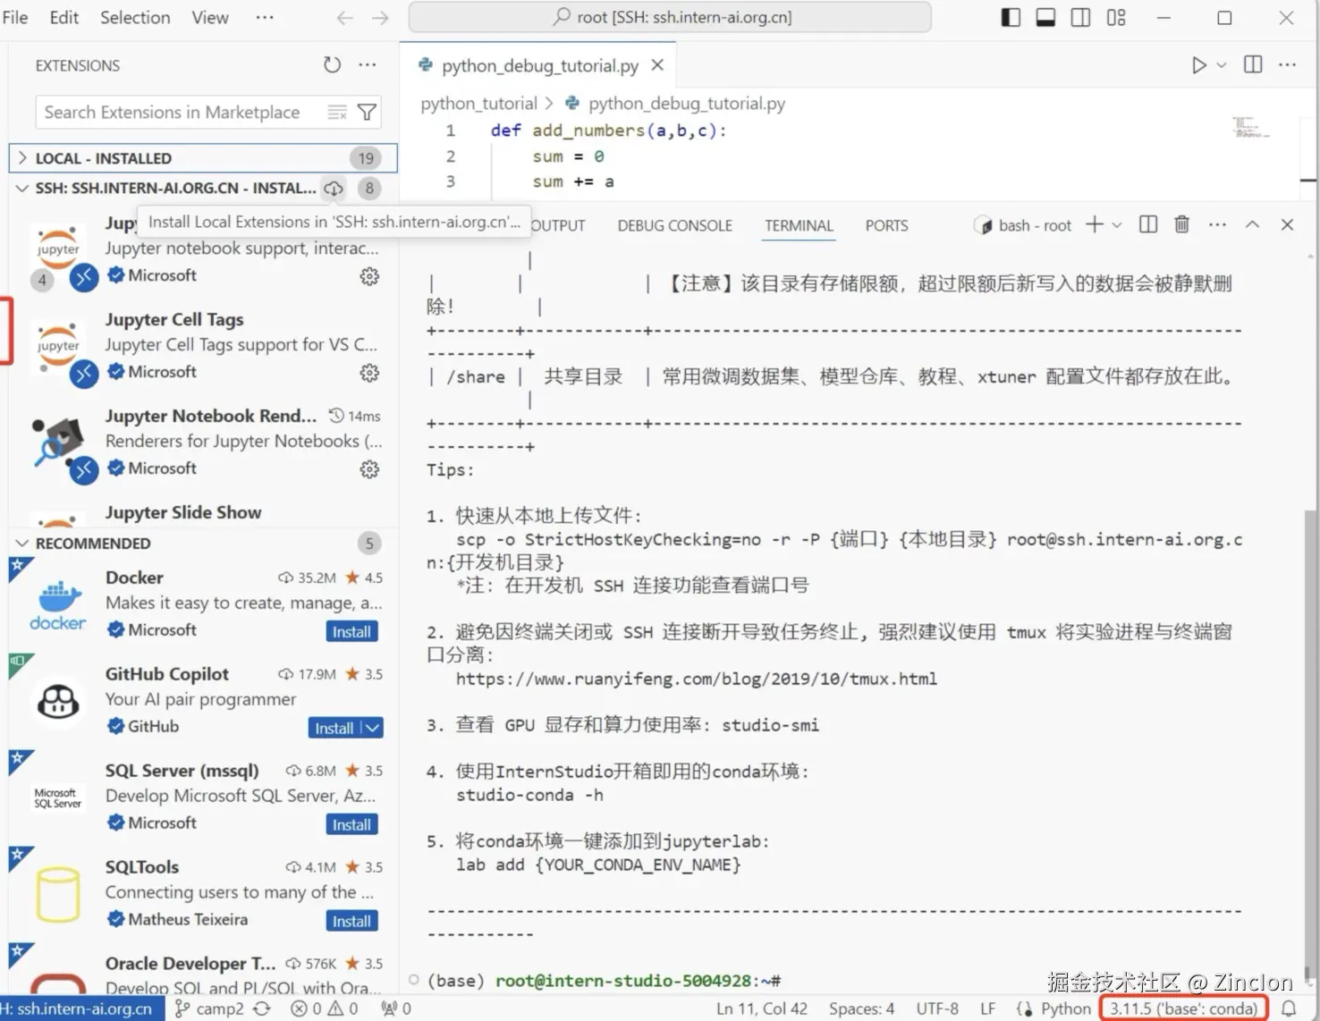Click python_tutorial breadcrumb folder
The image size is (1320, 1021).
click(x=478, y=104)
